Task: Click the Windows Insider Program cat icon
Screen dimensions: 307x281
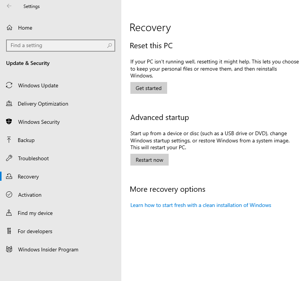Action: pyautogui.click(x=9, y=249)
